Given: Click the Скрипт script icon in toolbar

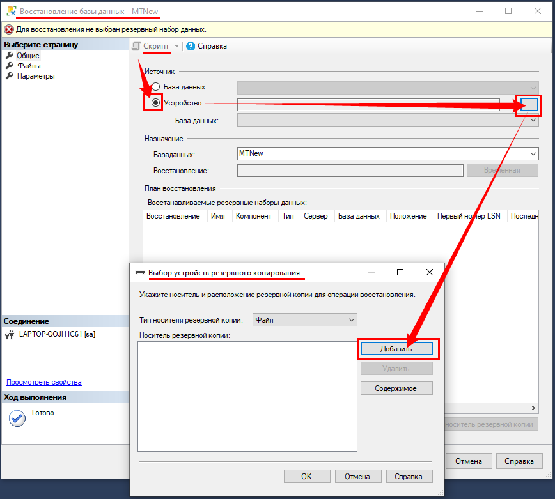Looking at the screenshot, I should (136, 46).
